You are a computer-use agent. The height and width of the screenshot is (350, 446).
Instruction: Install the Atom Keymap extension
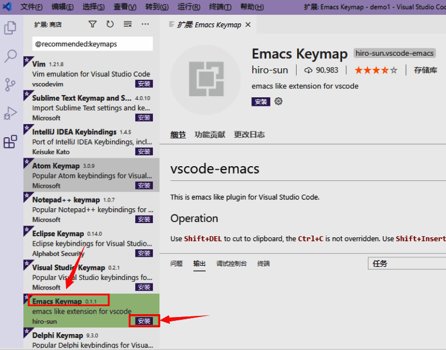(144, 186)
